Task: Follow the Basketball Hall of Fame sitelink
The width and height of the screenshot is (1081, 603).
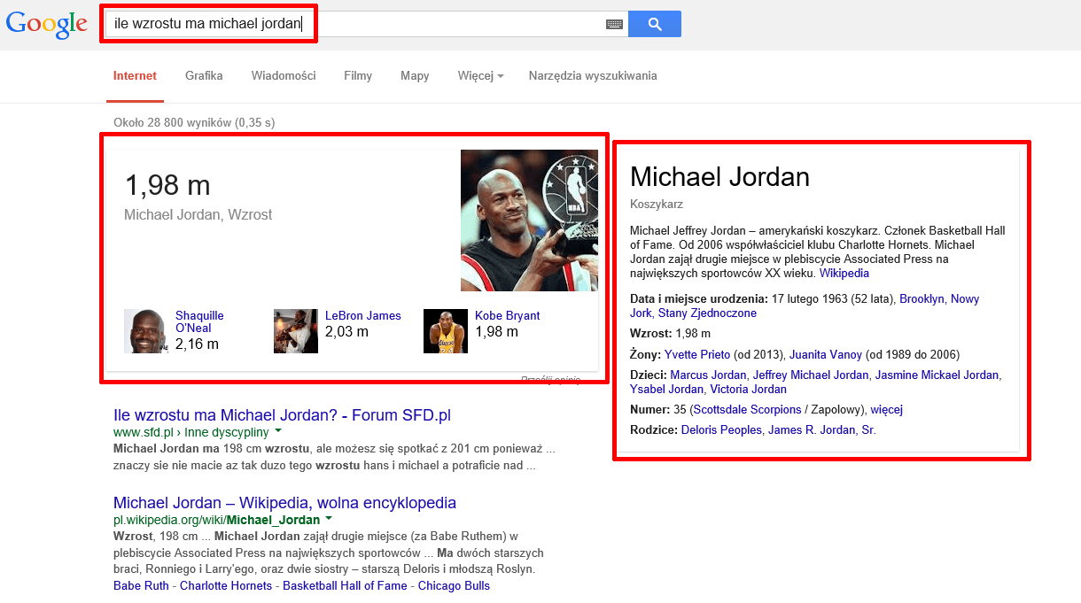Action: 345,586
